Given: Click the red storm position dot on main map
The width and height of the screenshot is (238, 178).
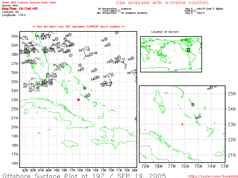Looking at the screenshot, I should [x=78, y=100].
